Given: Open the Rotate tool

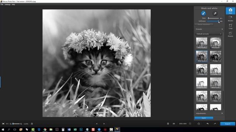Looking at the screenshot, I should pos(230,19).
